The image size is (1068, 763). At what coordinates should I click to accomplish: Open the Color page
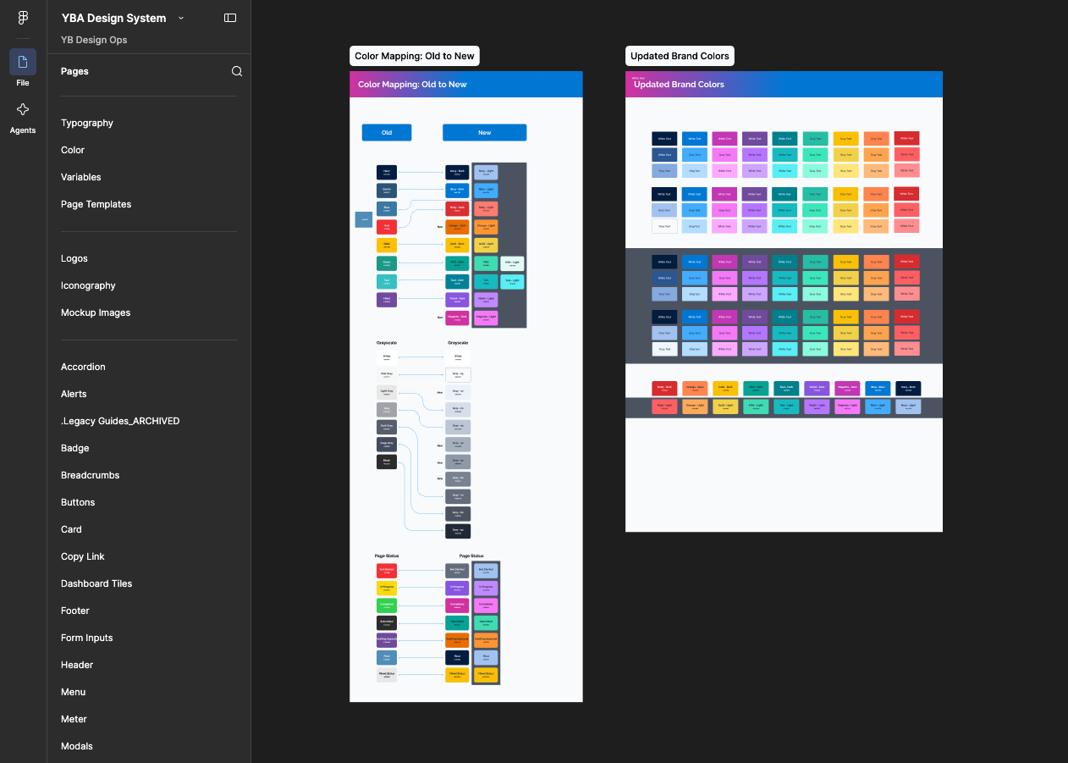pyautogui.click(x=73, y=150)
